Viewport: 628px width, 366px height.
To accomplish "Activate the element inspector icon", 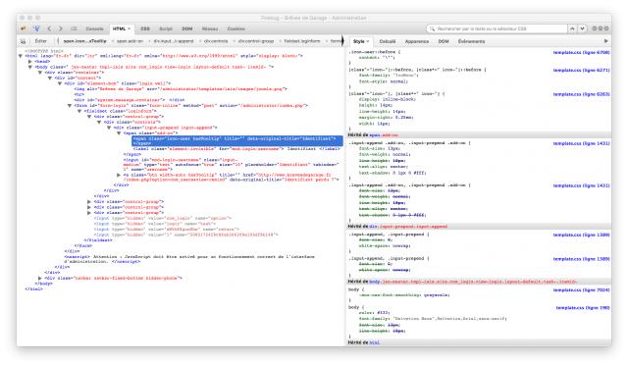I will click(x=36, y=28).
